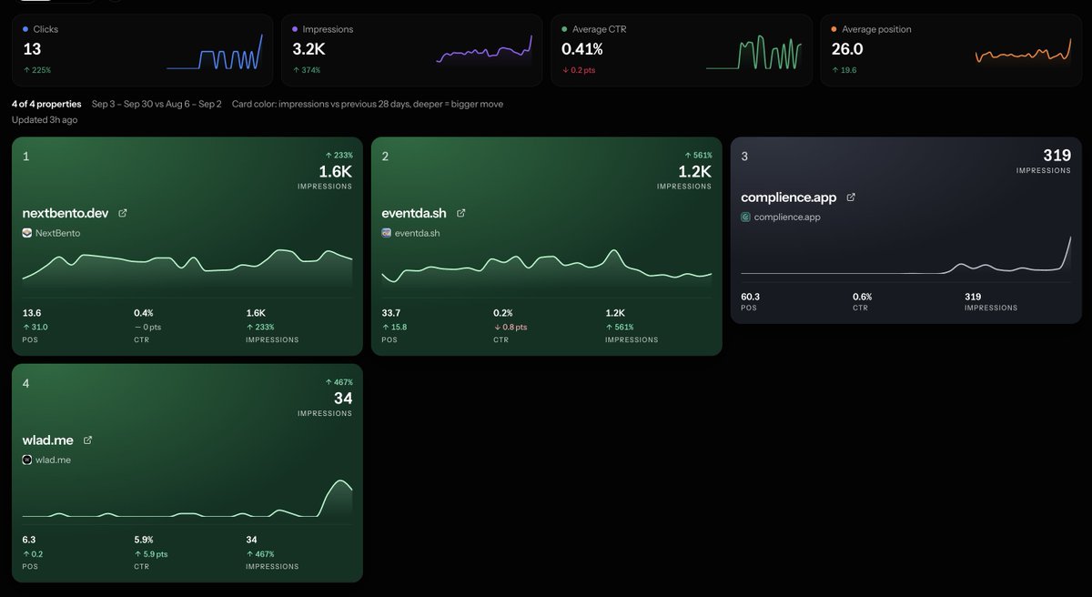Open the complience.app property title
The height and width of the screenshot is (597, 1092).
pyautogui.click(x=788, y=197)
